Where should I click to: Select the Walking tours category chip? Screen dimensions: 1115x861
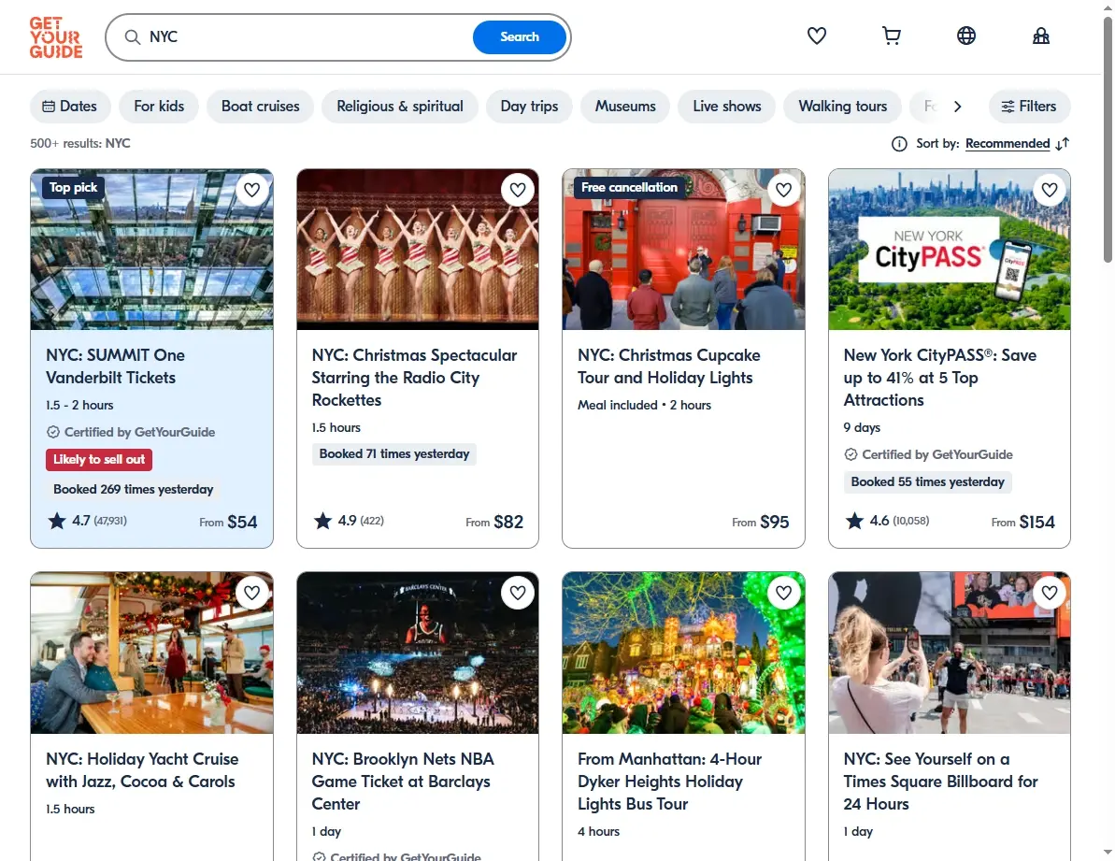click(843, 106)
